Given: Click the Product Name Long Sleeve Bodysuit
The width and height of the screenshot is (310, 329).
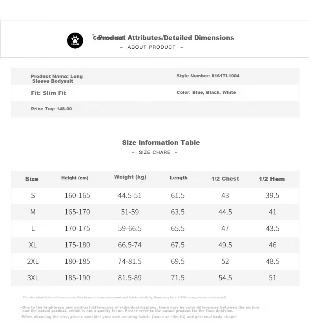Looking at the screenshot, I should click(x=57, y=79).
